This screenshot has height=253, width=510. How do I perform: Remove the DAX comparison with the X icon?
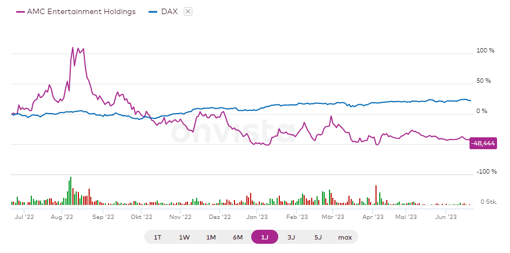pyautogui.click(x=188, y=11)
